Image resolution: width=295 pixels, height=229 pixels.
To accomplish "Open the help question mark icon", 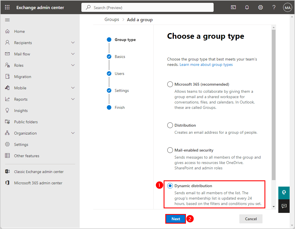I will pyautogui.click(x=274, y=7).
